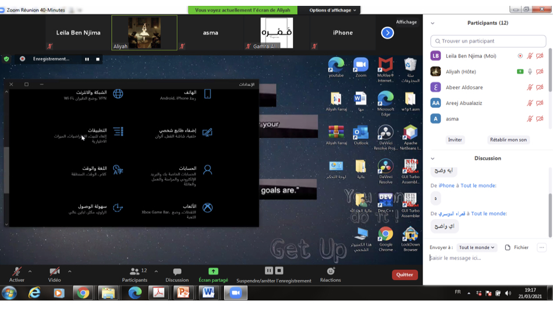Expand video options arrow beside Vidéo
The width and height of the screenshot is (554, 321).
(x=70, y=272)
